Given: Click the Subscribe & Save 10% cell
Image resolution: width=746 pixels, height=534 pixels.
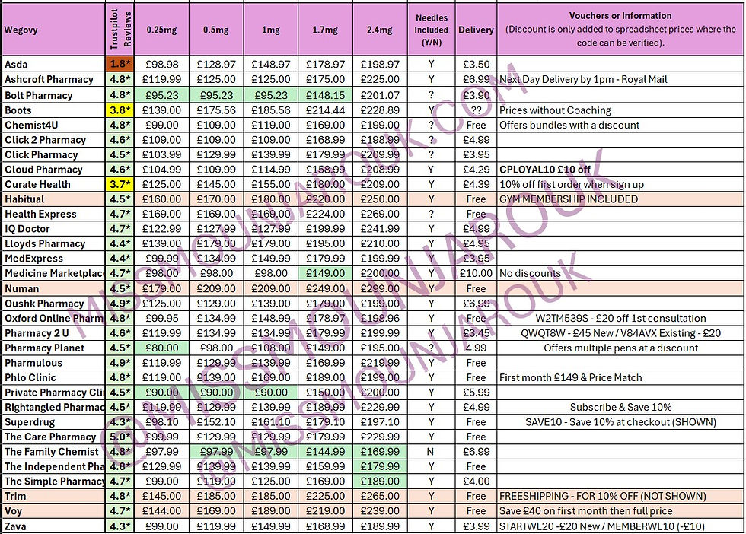Looking at the screenshot, I should pos(620,407).
